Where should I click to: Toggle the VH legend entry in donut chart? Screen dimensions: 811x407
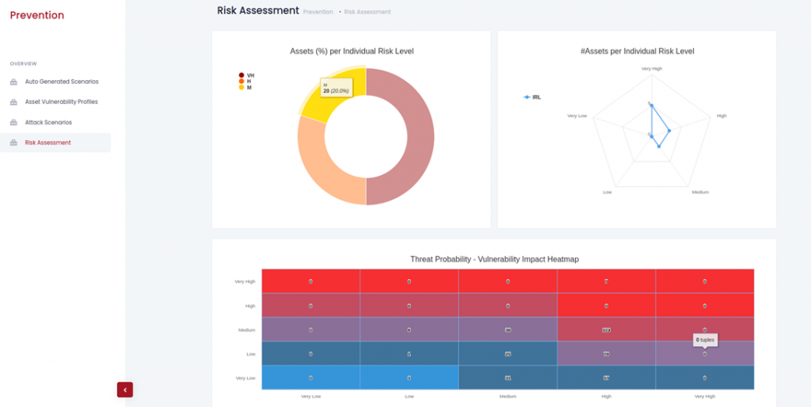(246, 75)
